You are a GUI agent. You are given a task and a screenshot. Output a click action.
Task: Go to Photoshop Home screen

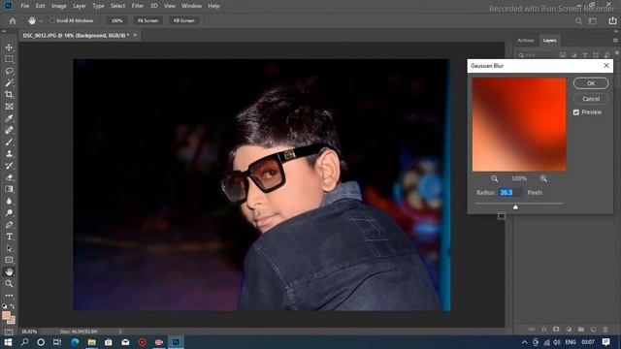(13, 21)
